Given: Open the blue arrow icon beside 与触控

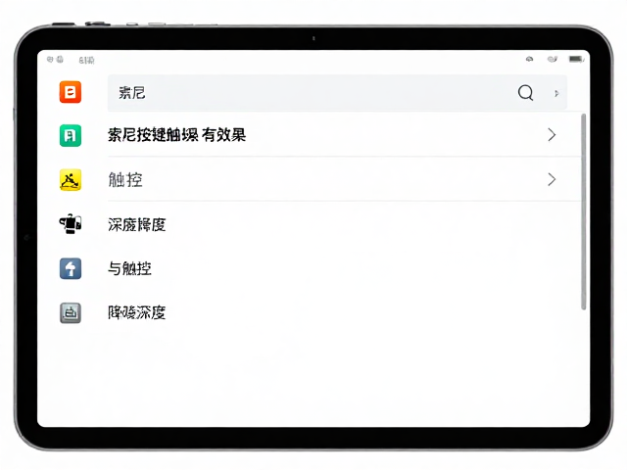Looking at the screenshot, I should point(71,268).
